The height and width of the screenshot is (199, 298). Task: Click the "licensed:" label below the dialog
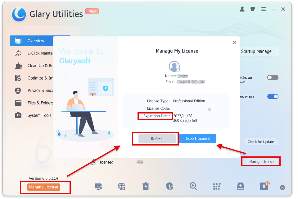pyautogui.click(x=107, y=162)
